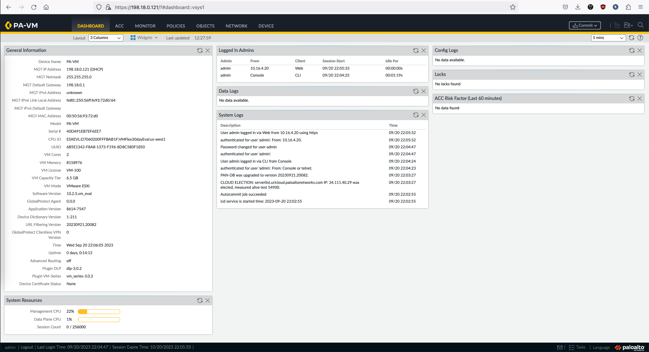Close the Data Logs widget
649x352 pixels.
(x=424, y=91)
